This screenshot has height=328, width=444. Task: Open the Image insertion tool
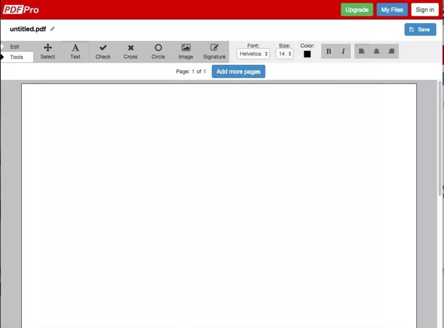(x=186, y=51)
